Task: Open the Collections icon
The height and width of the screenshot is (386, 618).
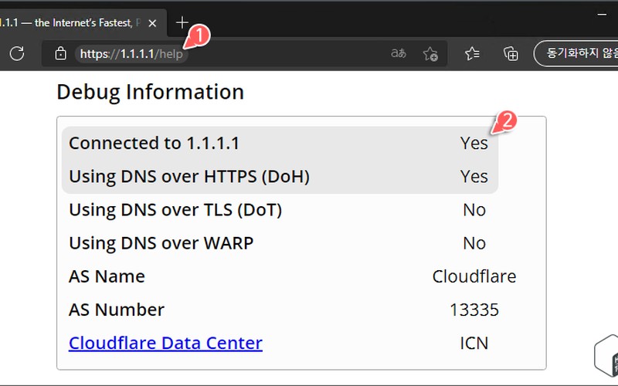Action: (511, 53)
